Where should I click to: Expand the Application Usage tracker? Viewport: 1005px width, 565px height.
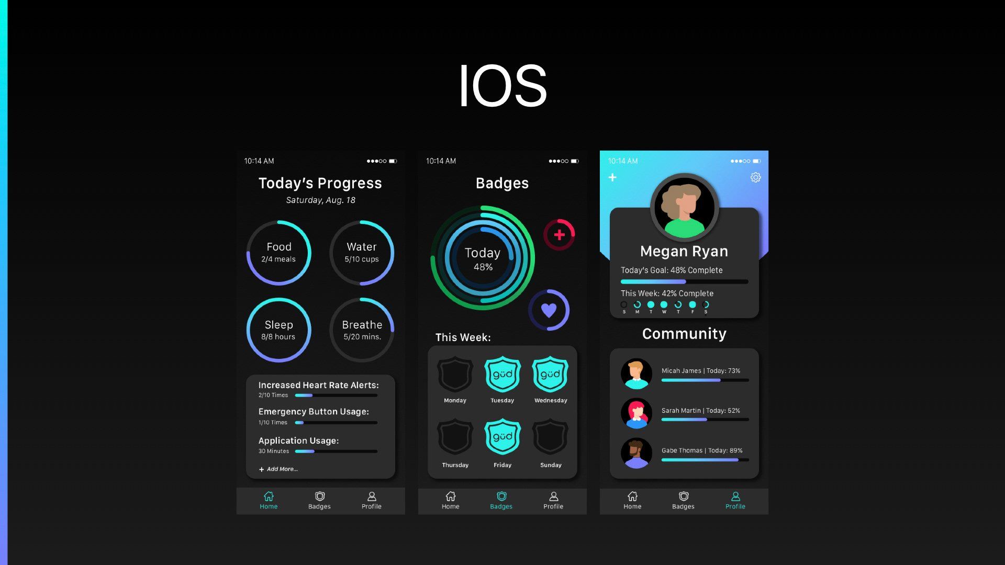tap(298, 440)
